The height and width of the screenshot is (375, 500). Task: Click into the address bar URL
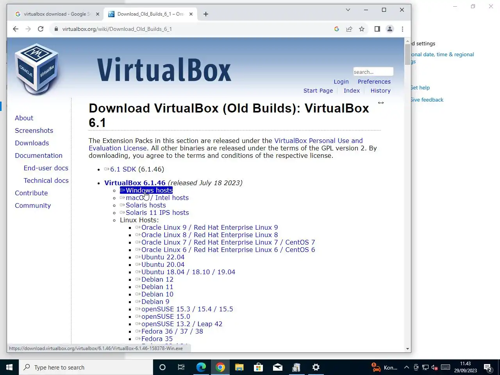coord(117,29)
